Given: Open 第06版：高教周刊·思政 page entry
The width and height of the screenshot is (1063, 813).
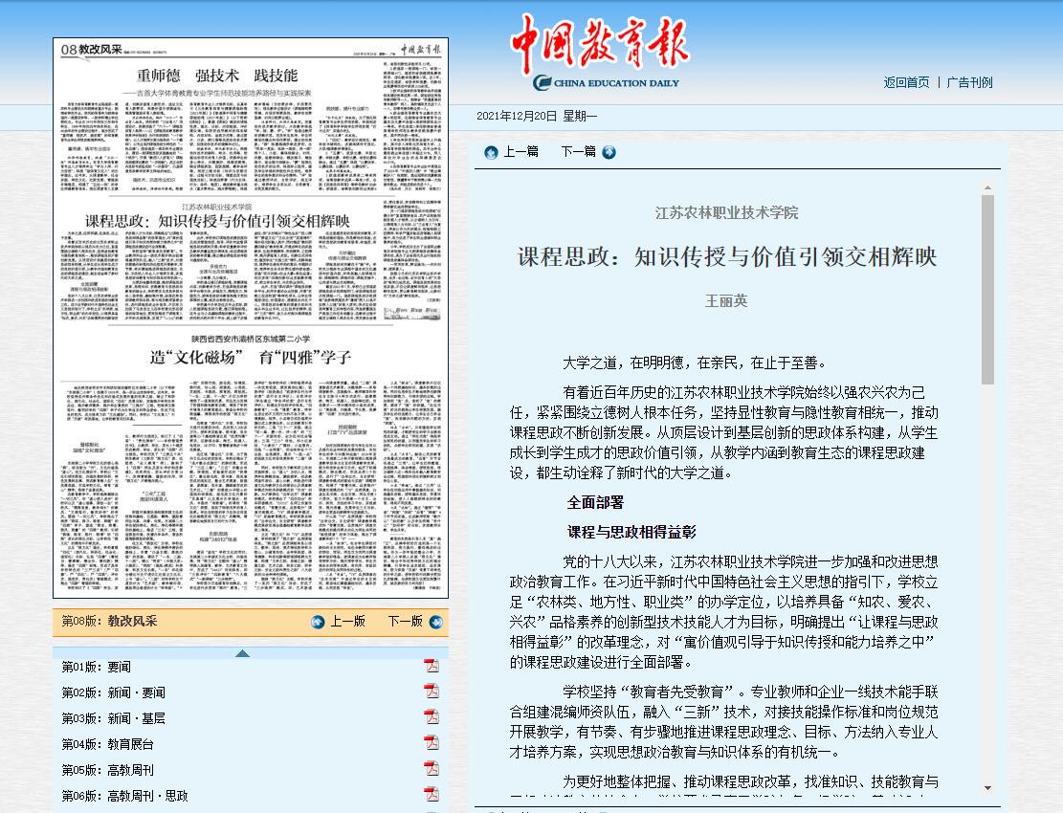Looking at the screenshot, I should coord(125,796).
